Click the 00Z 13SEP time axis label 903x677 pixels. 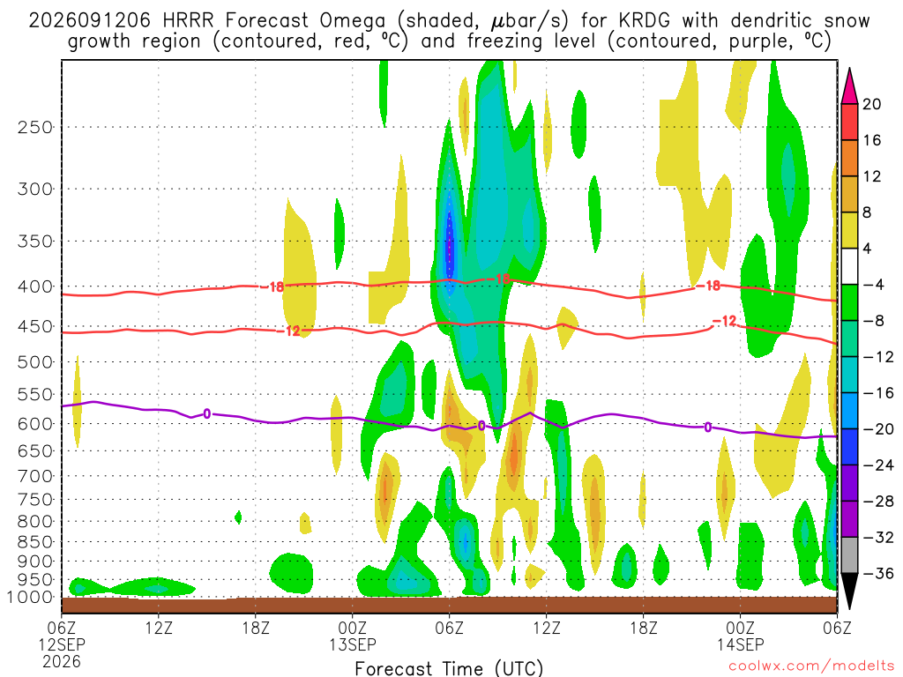(x=353, y=636)
